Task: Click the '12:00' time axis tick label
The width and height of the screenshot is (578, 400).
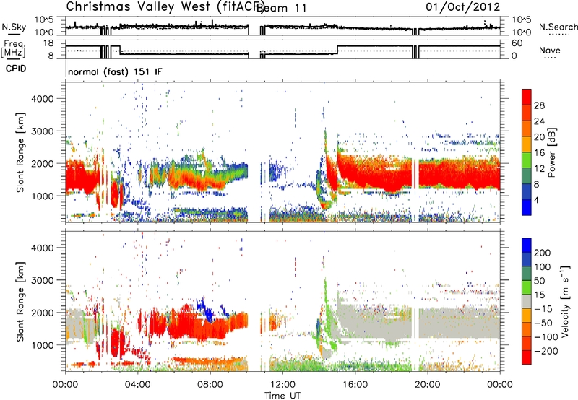Action: (x=282, y=385)
